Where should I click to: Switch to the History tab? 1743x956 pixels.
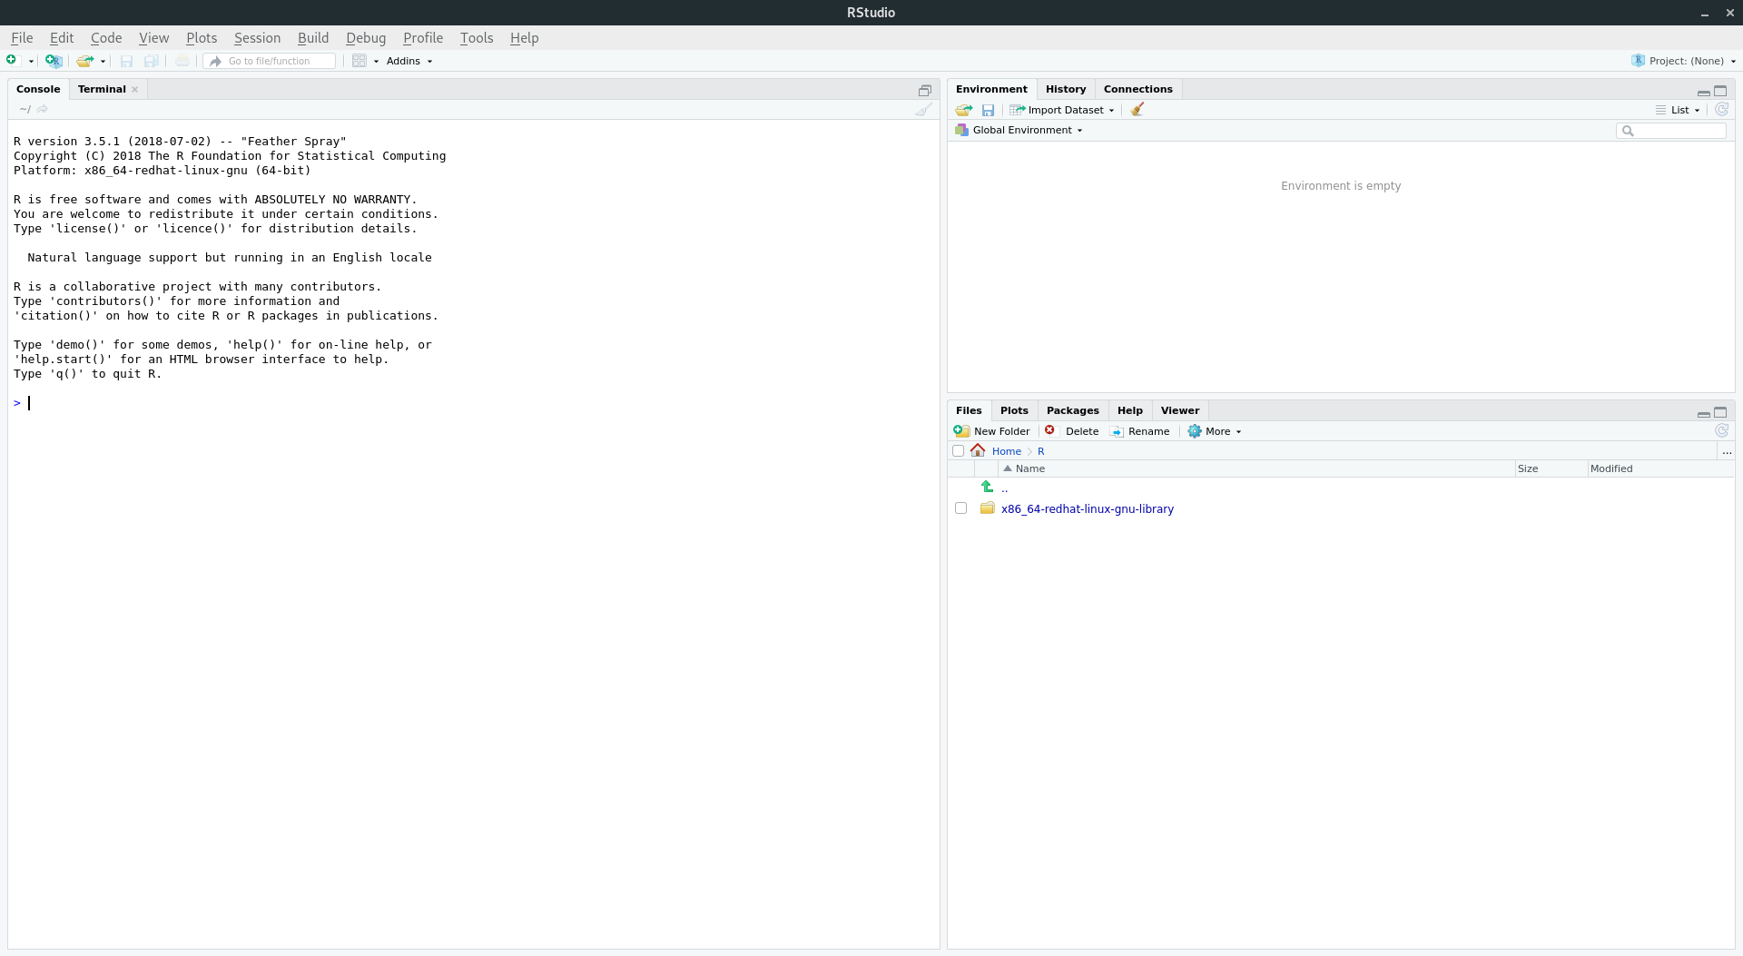(1066, 89)
